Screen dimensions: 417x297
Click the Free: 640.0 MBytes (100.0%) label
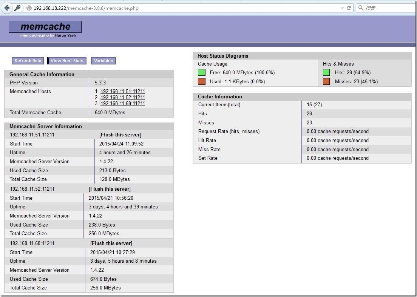pyautogui.click(x=242, y=72)
